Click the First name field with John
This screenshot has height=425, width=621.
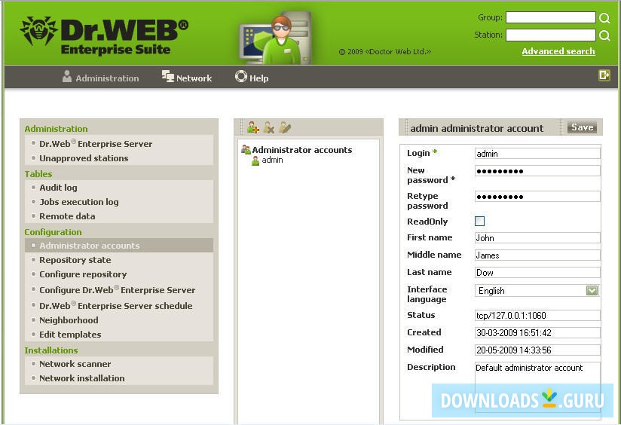(537, 238)
